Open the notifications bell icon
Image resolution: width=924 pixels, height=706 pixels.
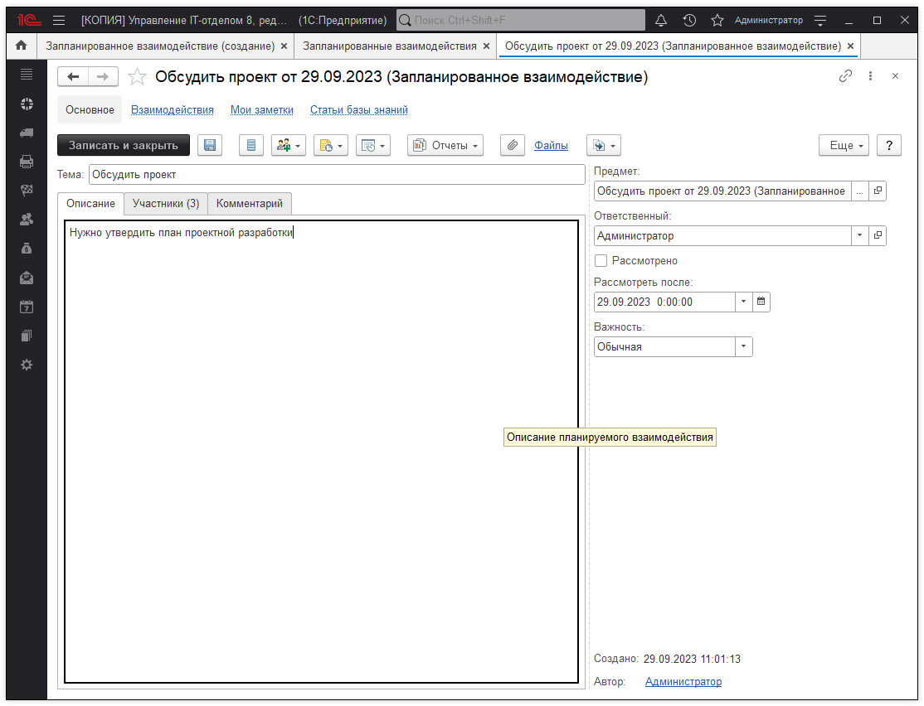[x=661, y=20]
